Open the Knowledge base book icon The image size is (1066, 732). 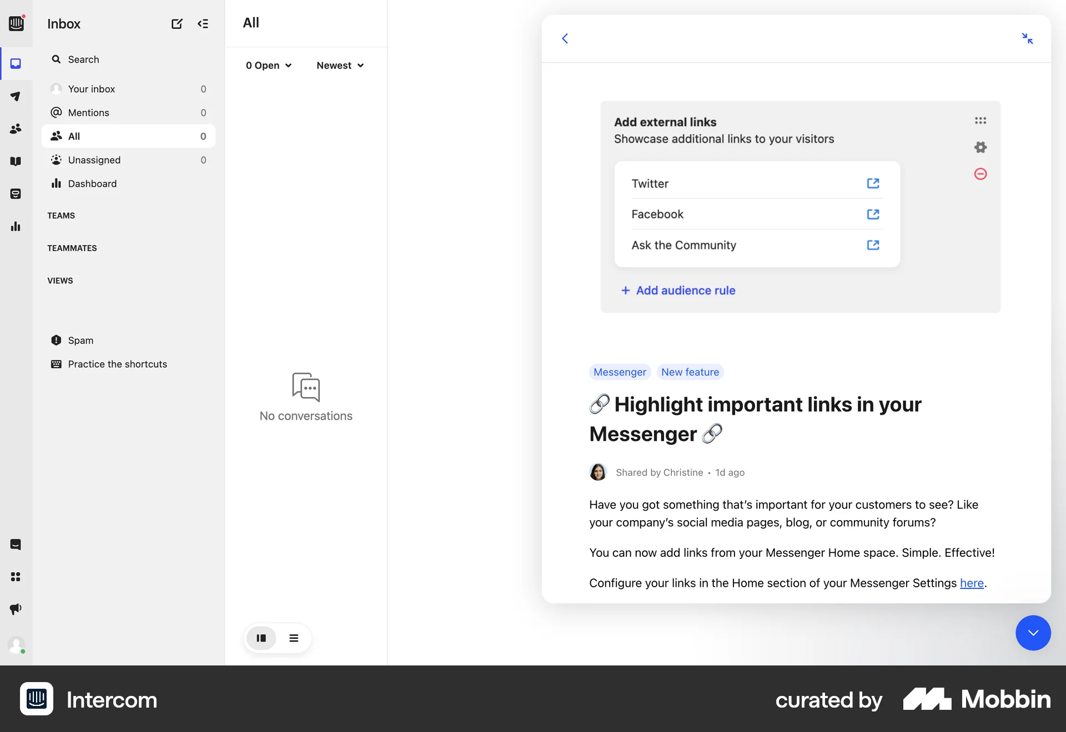[16, 161]
